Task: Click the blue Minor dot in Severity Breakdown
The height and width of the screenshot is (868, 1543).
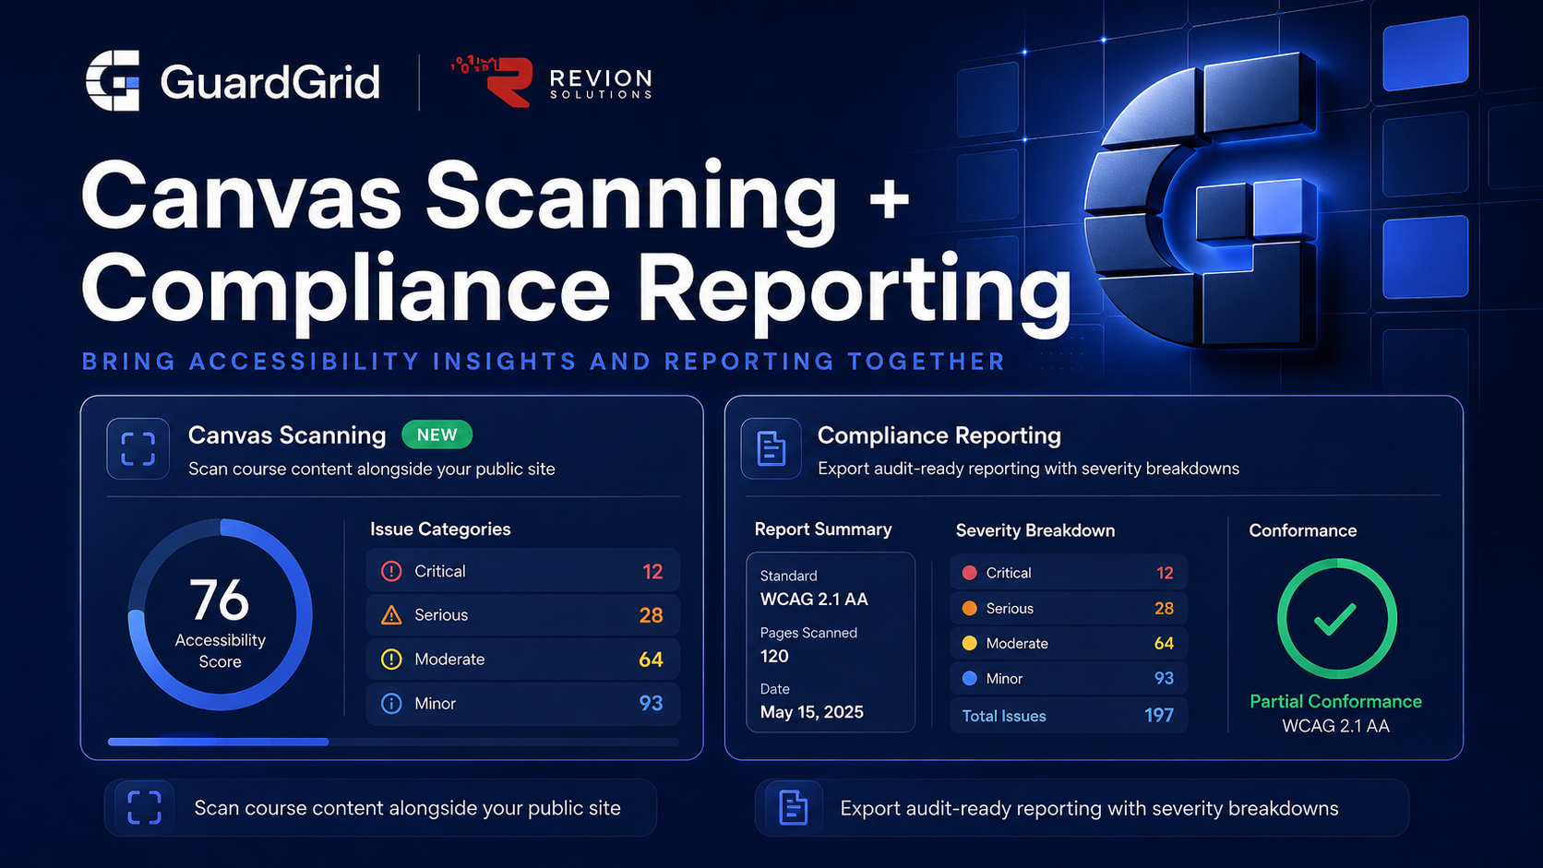Action: click(x=969, y=678)
